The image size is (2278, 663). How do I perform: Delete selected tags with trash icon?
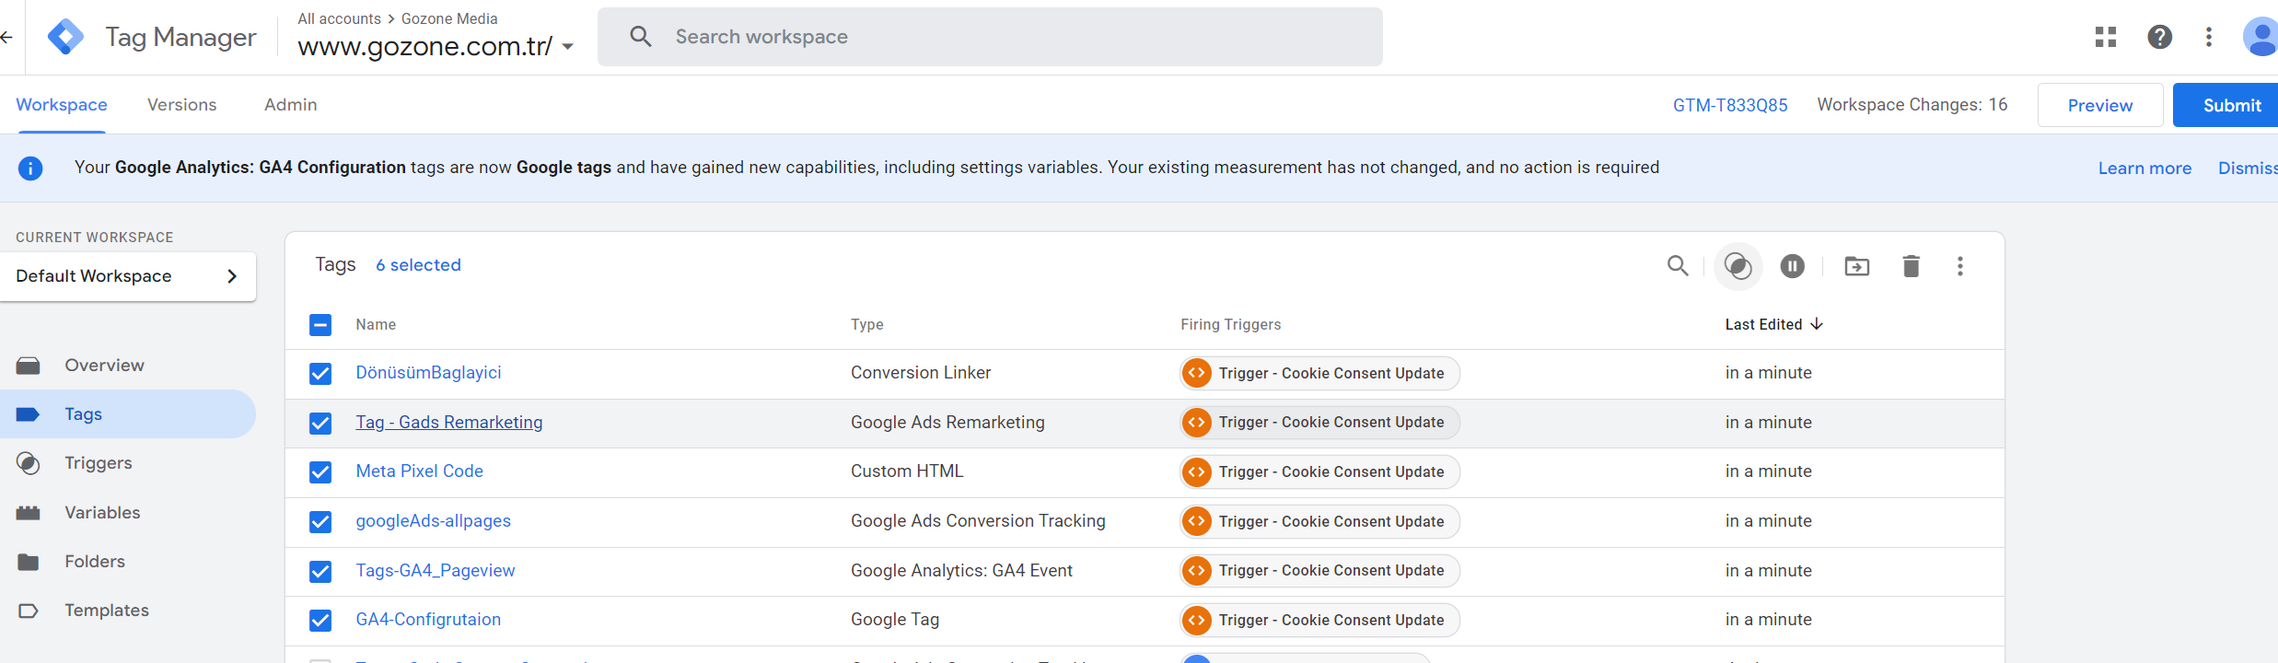1911,266
